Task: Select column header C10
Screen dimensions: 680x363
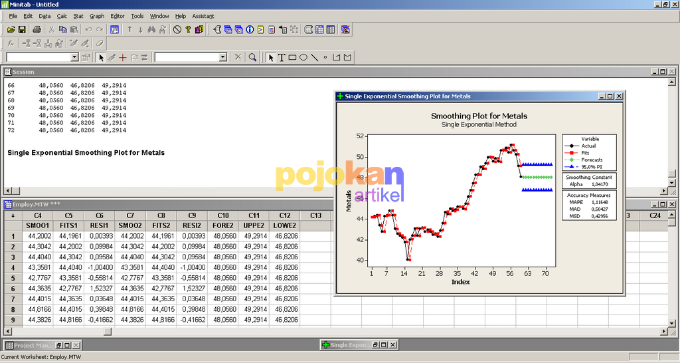Action: click(x=223, y=215)
